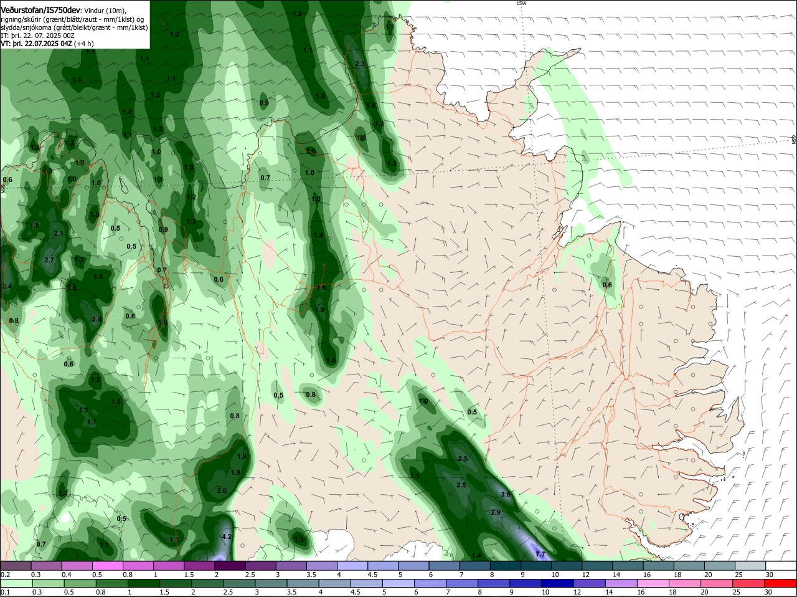
Task: Select the 2.7 precipitation value label
Action: [x=49, y=260]
